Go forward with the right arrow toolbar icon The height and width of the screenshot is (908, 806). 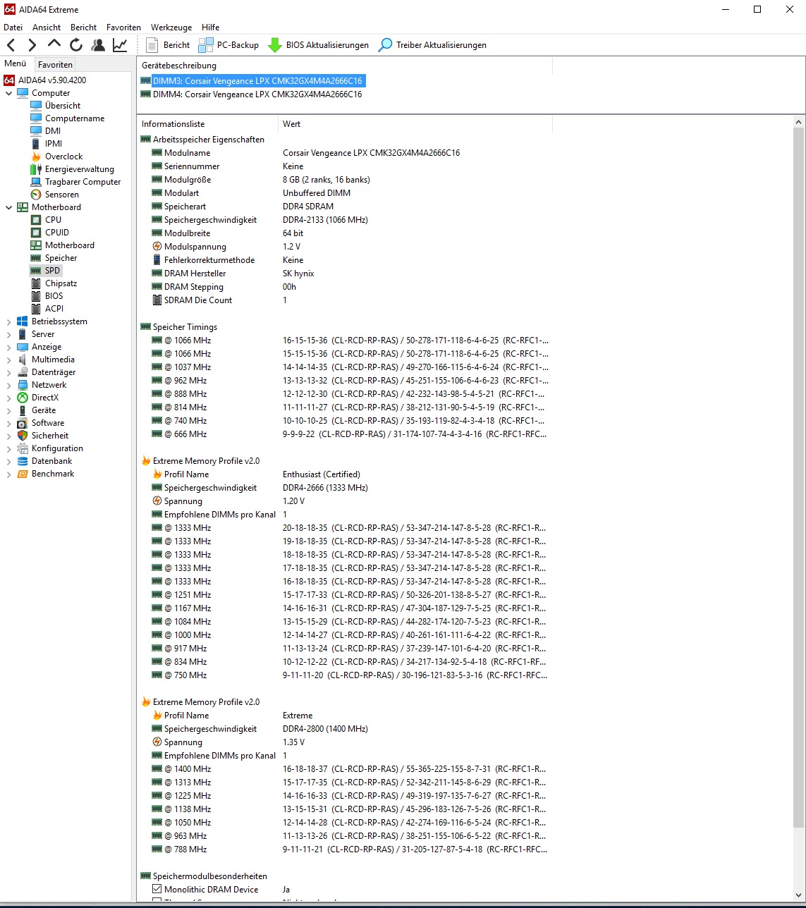pos(32,45)
